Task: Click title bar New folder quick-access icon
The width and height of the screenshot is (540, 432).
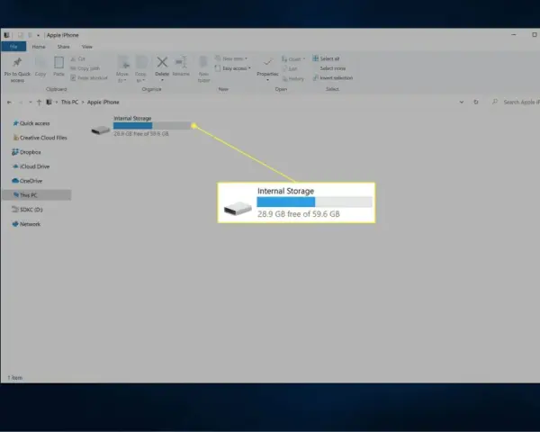Action: (x=30, y=35)
